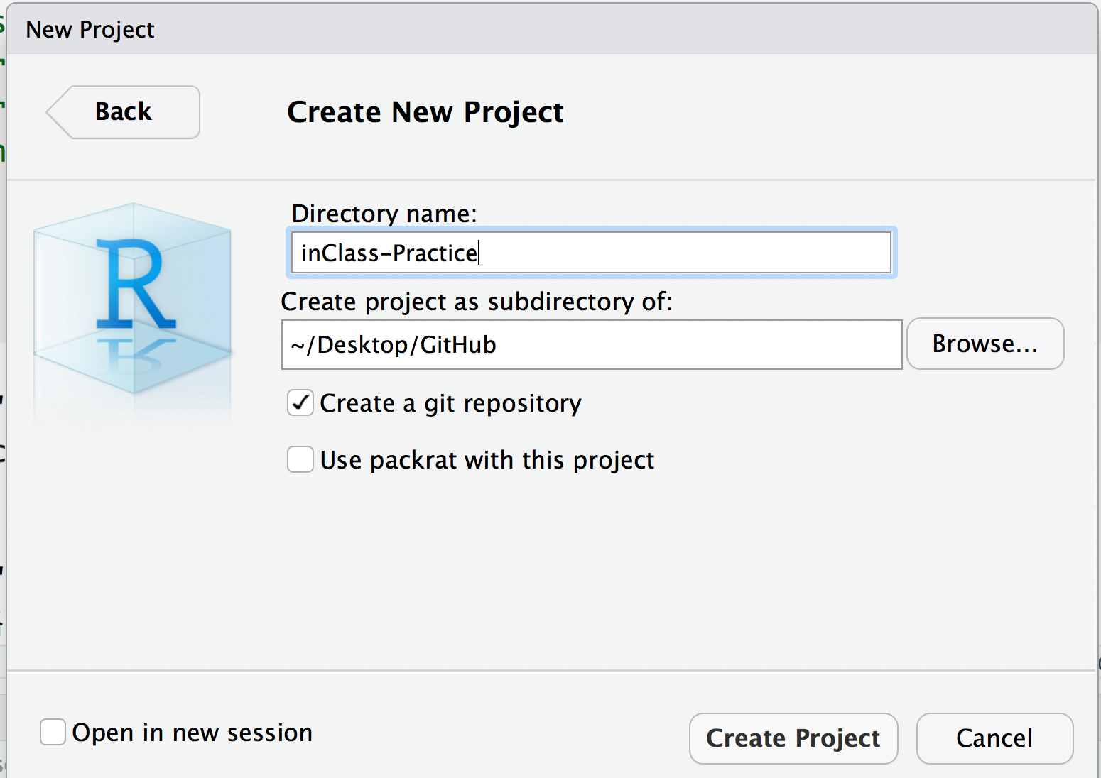
Task: Focus the Directory name text field
Action: pyautogui.click(x=591, y=253)
